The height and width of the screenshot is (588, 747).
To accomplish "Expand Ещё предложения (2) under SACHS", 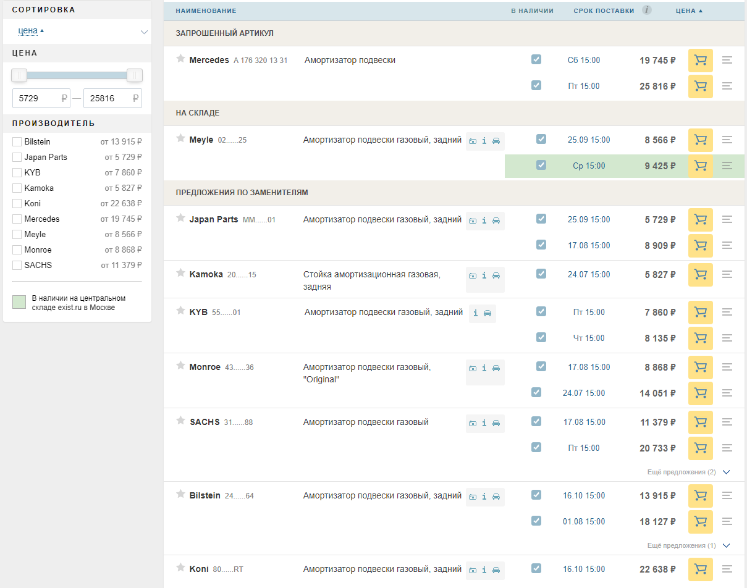I will (689, 472).
